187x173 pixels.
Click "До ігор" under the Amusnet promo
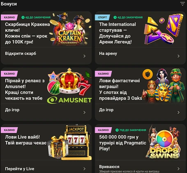pos(12,110)
